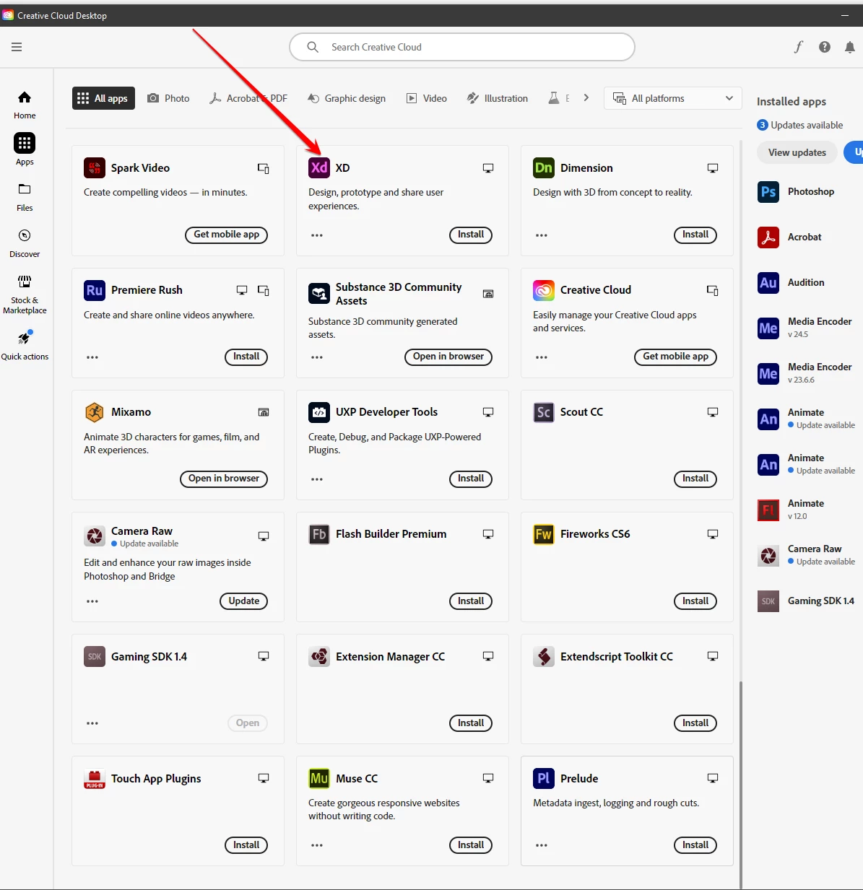Image resolution: width=863 pixels, height=890 pixels.
Task: Click the Muse CC app icon
Action: [319, 779]
